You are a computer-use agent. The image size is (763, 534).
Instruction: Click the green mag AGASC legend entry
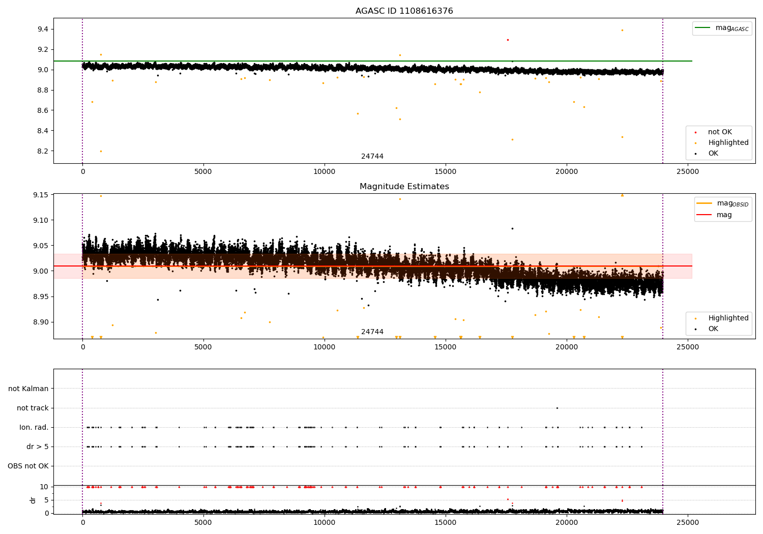(x=722, y=28)
